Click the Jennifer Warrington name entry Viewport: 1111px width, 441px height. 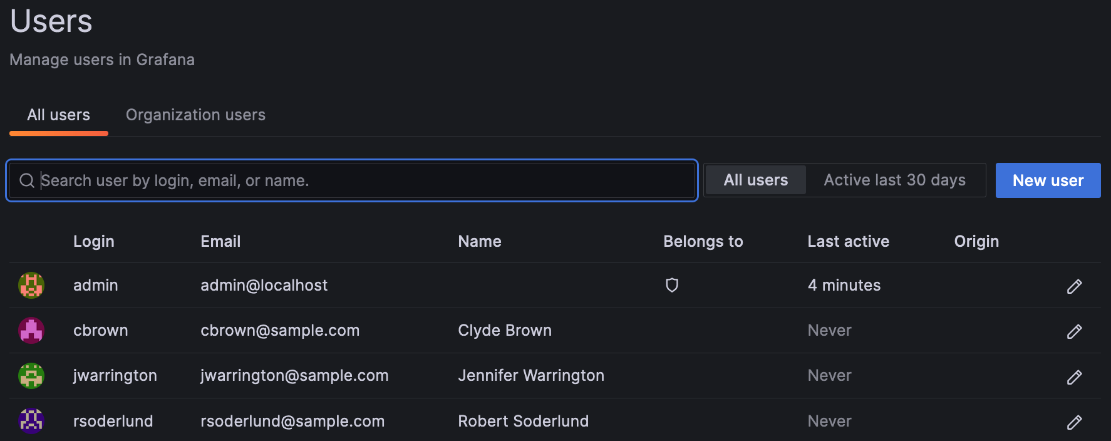point(531,376)
